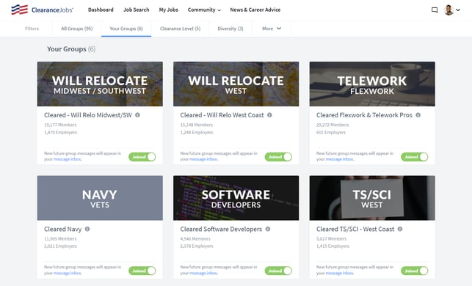Toggle Joined switch for Will Relo Midwest/SW
Viewport: 472px width, 286px height.
click(142, 157)
